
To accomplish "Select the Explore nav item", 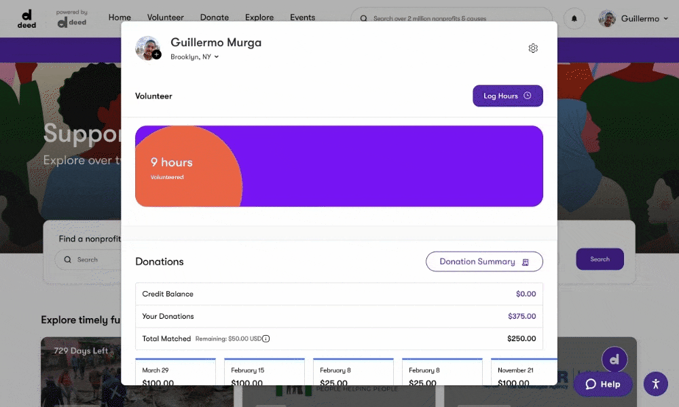I will (259, 18).
